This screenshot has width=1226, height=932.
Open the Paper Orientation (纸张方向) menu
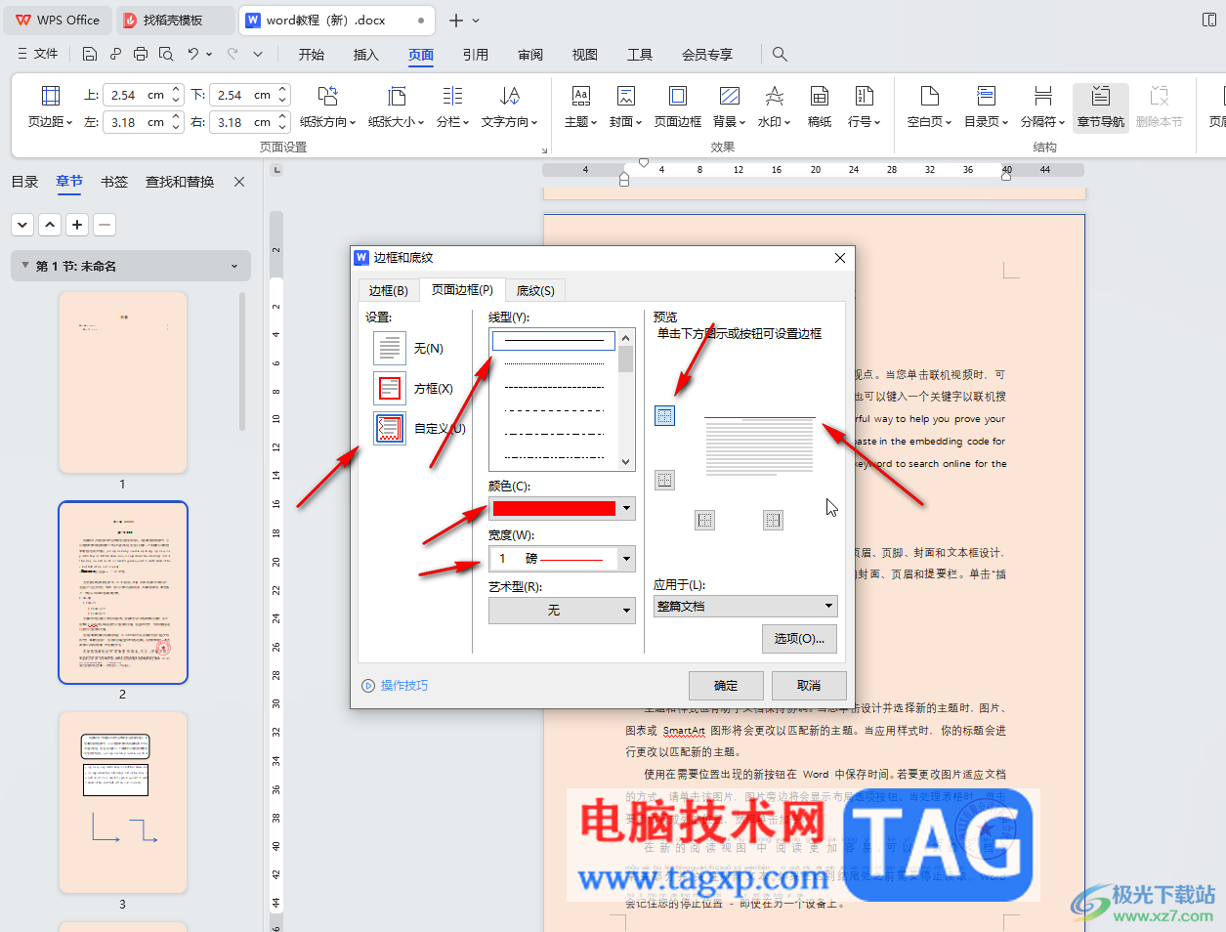(x=327, y=106)
